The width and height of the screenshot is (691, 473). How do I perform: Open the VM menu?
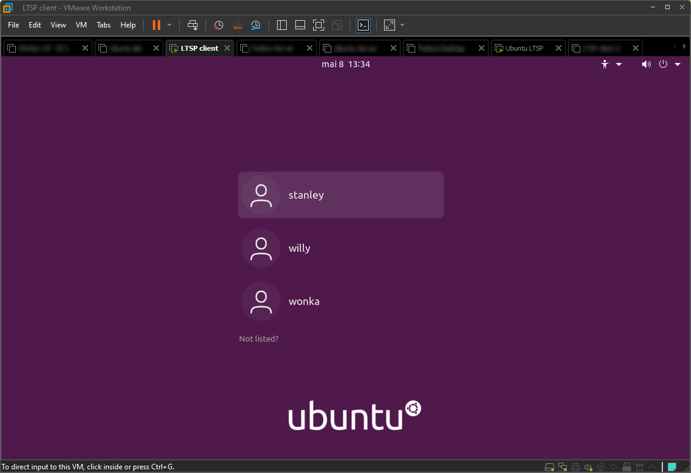(x=81, y=25)
